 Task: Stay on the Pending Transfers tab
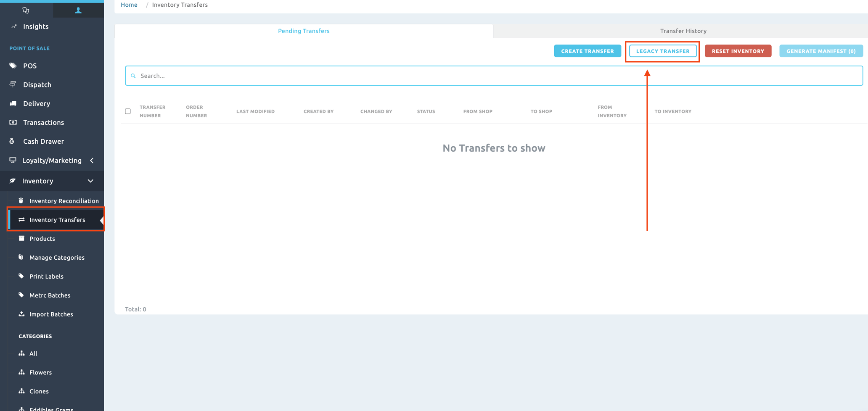pos(304,31)
